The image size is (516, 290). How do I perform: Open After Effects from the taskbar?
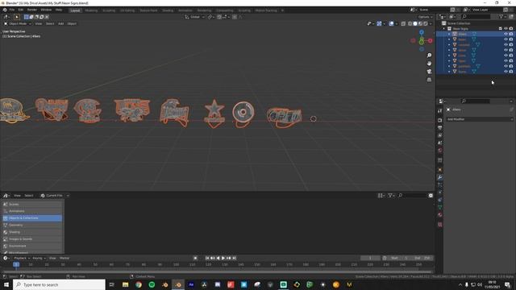pyautogui.click(x=191, y=284)
